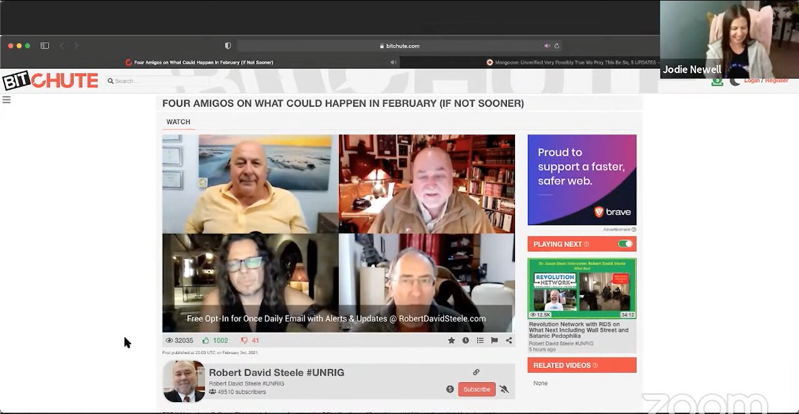Open Robert David Steele channel avatar
Image resolution: width=799 pixels, height=414 pixels.
(184, 382)
